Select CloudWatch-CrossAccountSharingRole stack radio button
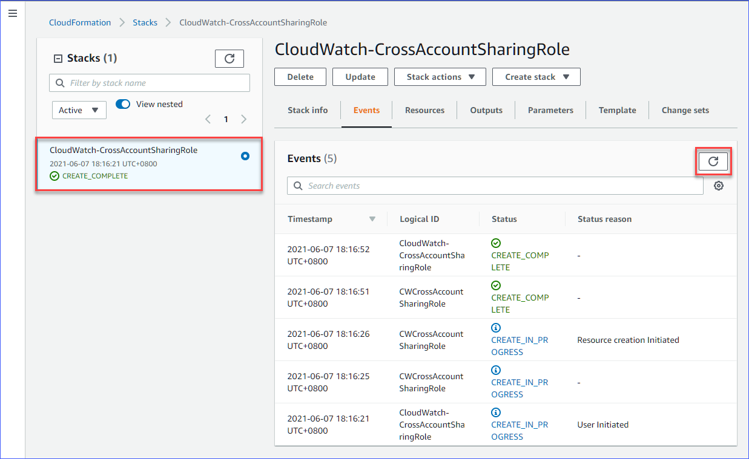The image size is (749, 459). coord(245,156)
